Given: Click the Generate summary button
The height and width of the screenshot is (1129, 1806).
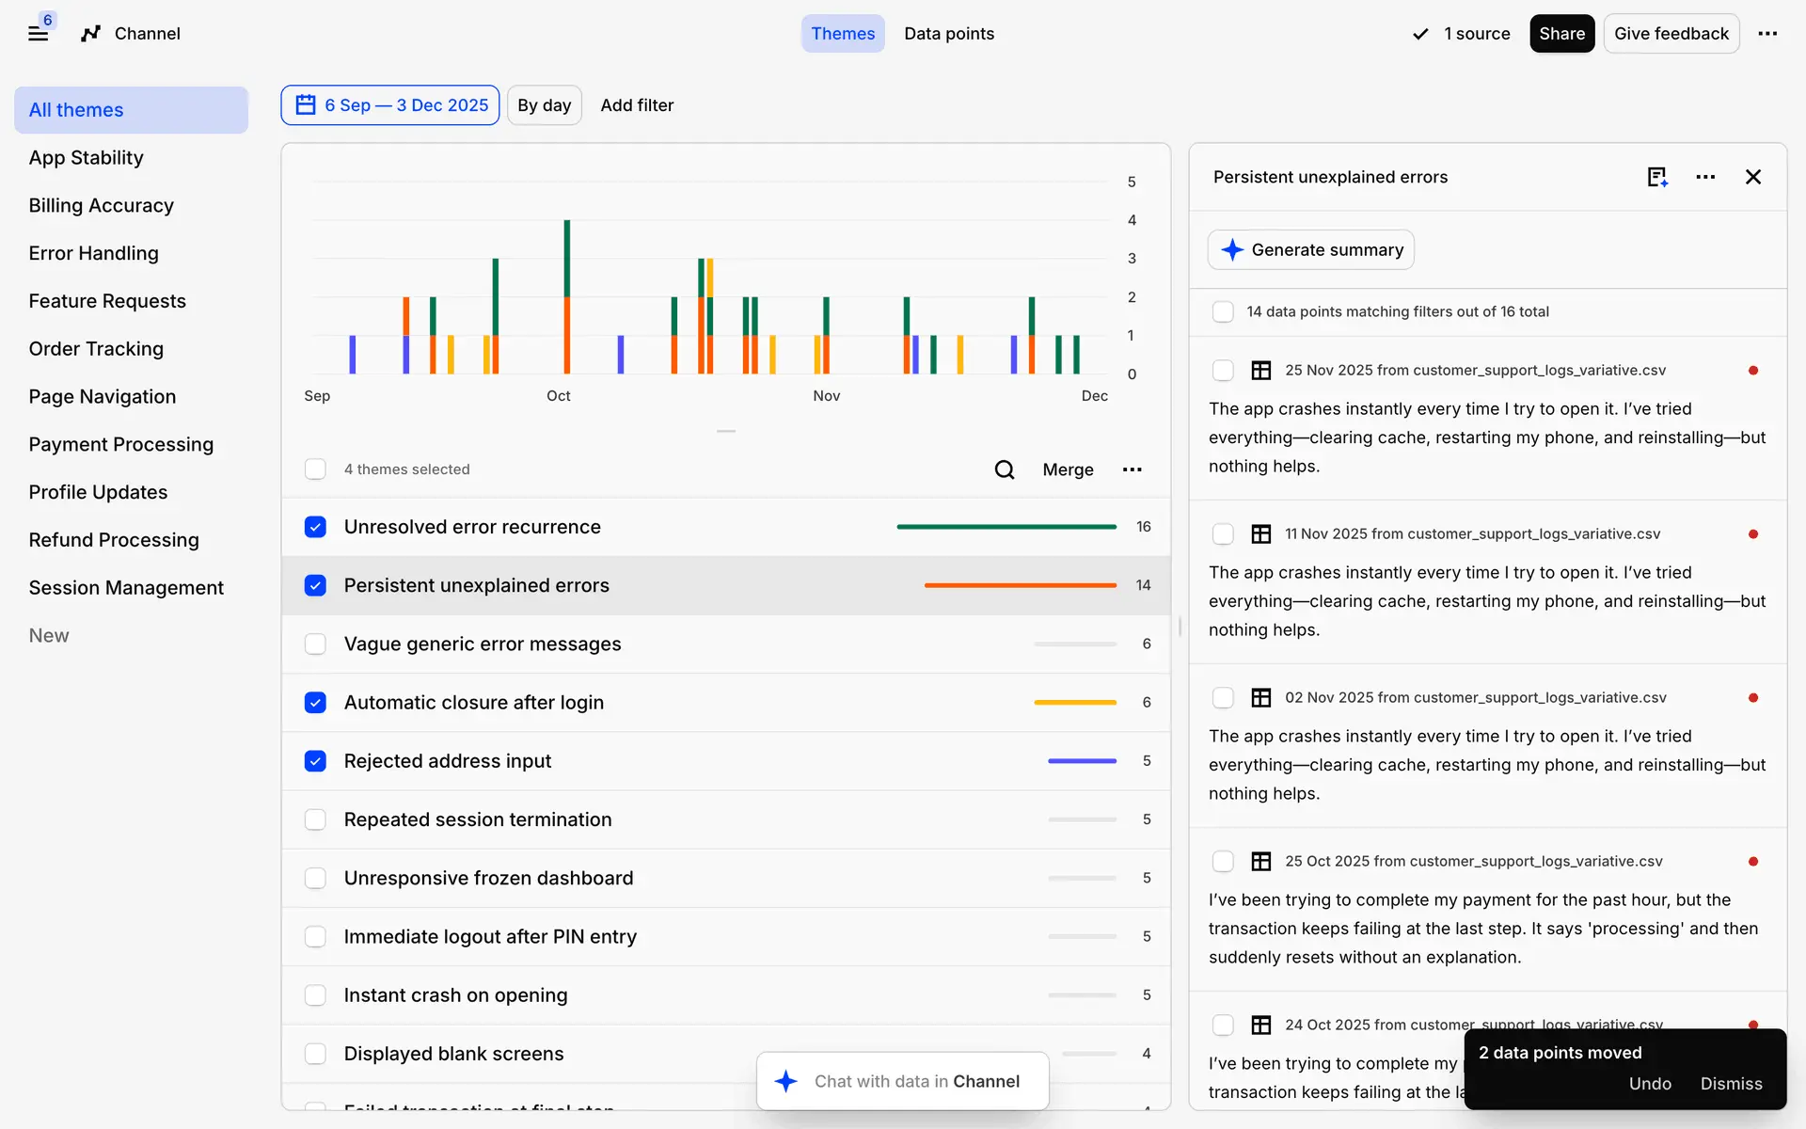Looking at the screenshot, I should click(x=1310, y=250).
